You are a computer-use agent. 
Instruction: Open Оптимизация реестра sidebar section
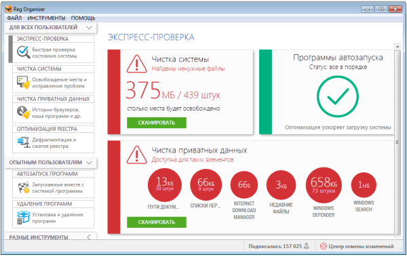point(53,139)
